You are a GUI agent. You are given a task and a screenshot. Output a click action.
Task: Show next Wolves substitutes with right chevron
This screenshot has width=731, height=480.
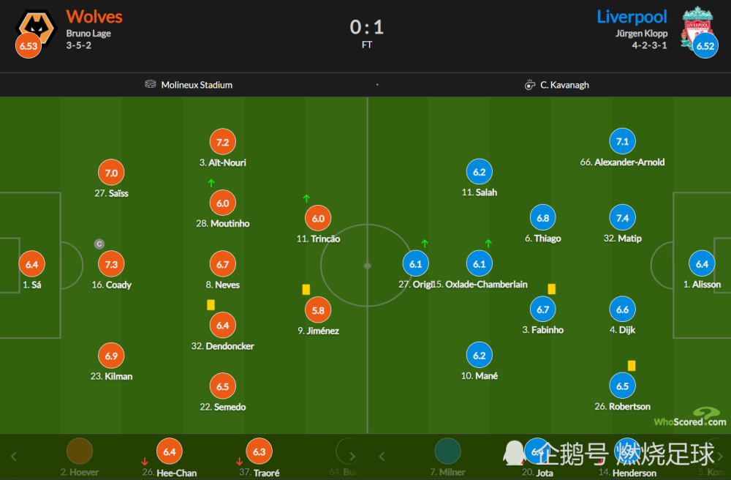tap(352, 456)
